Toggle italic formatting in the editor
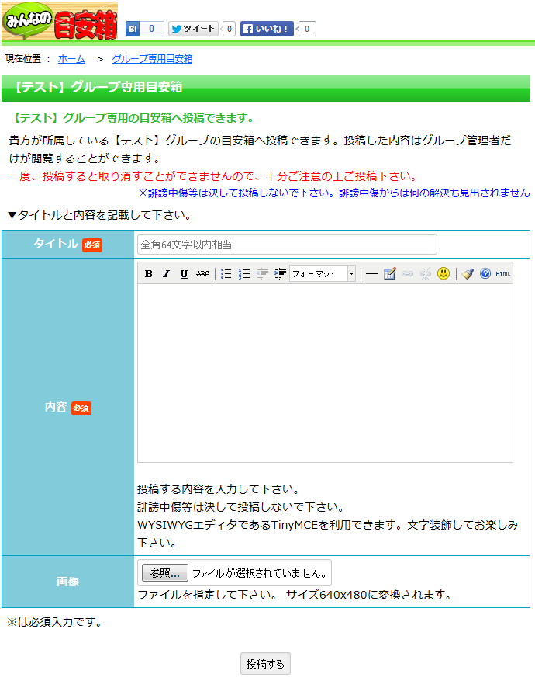This screenshot has height=681, width=535. 166,273
